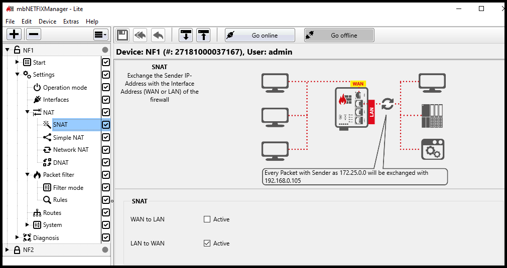Image resolution: width=507 pixels, height=268 pixels.
Task: Expand the NF2 device node
Action: (x=8, y=249)
